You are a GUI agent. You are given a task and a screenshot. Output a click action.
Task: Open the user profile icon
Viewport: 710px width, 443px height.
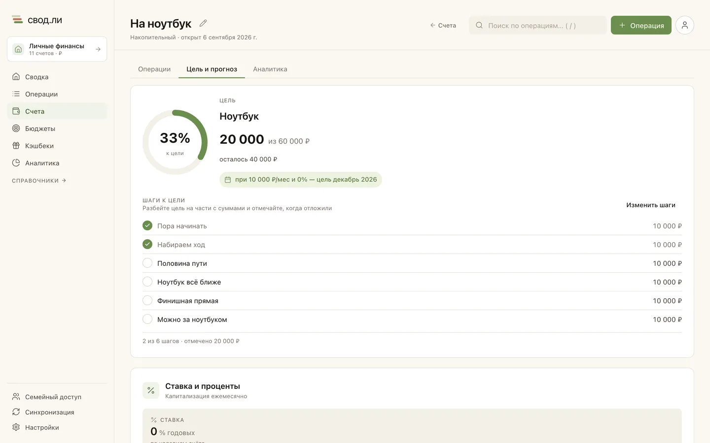point(685,25)
